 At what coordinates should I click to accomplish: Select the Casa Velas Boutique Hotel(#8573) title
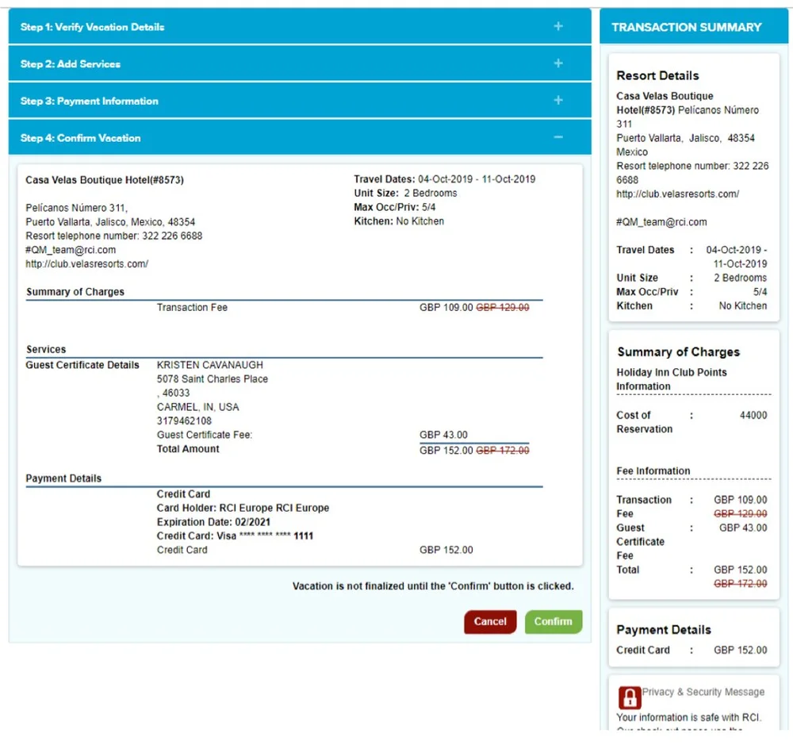pyautogui.click(x=105, y=179)
